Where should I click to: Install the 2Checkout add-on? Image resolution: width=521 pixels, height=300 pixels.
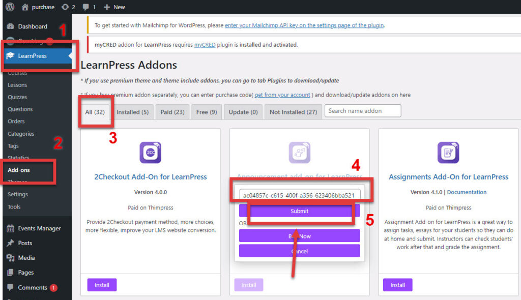coord(102,285)
